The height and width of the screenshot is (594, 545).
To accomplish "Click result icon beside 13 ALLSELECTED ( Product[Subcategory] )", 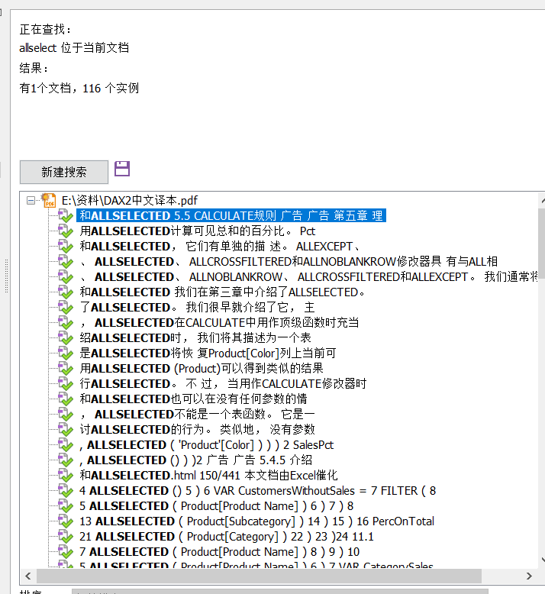I will click(66, 521).
